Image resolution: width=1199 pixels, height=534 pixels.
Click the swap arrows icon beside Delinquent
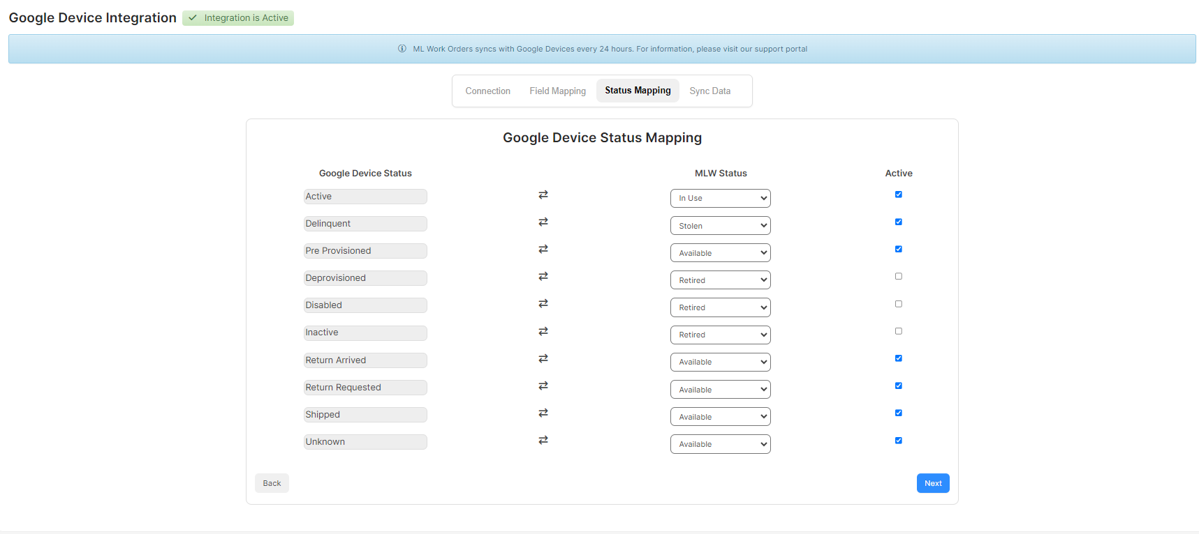[543, 222]
